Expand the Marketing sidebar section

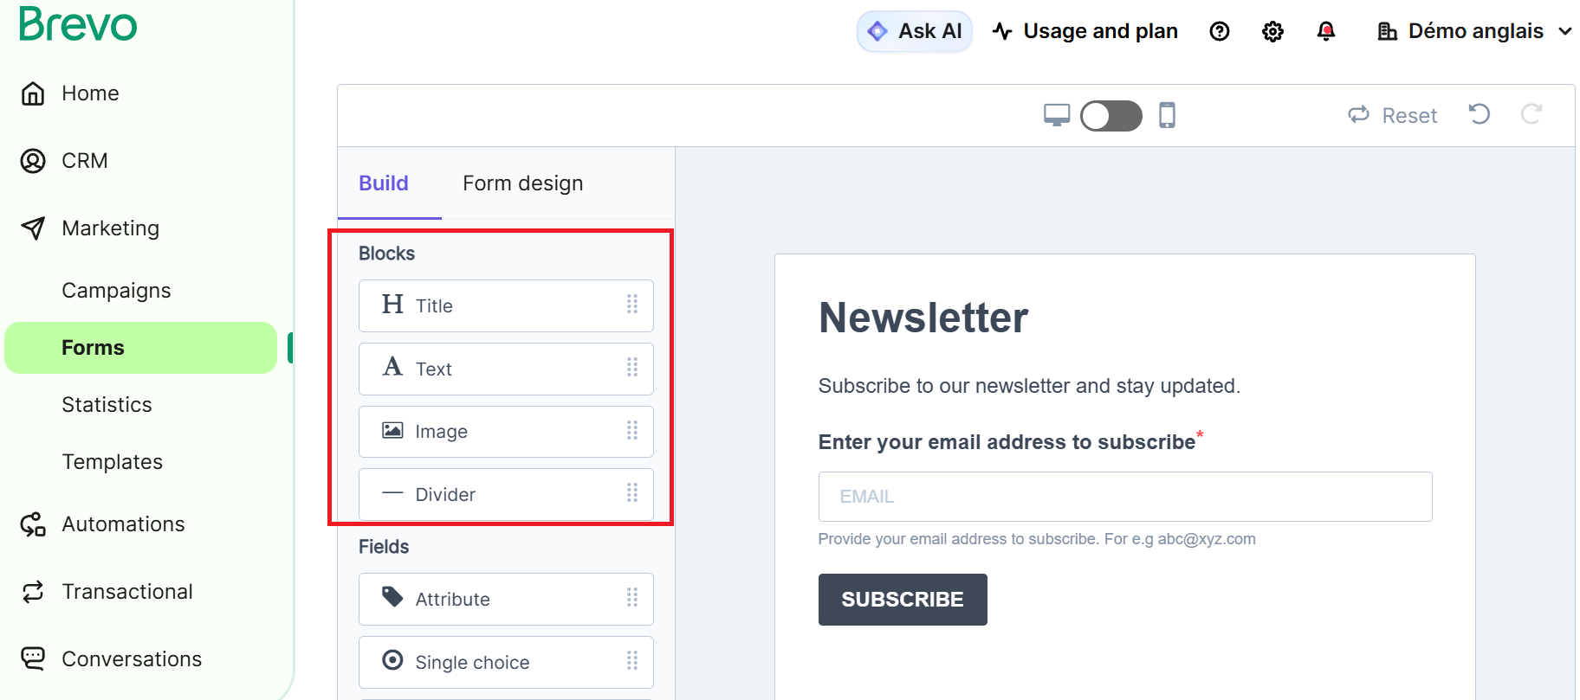110,228
